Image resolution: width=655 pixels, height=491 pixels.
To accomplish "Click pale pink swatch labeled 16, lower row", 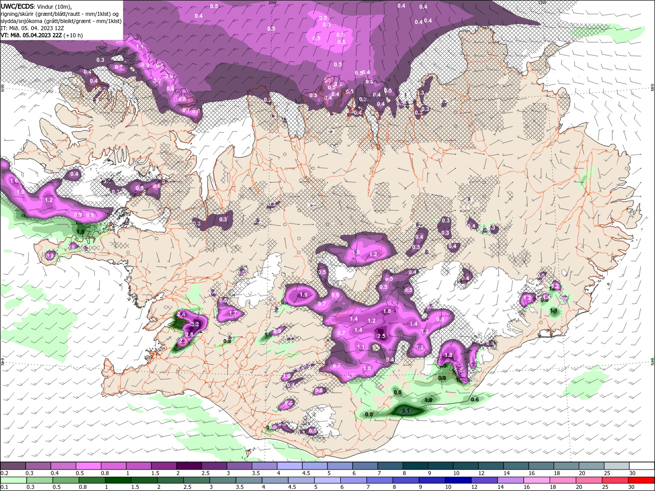I will (536, 480).
